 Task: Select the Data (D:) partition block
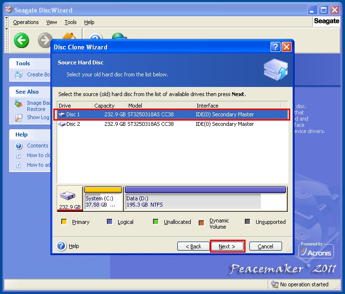click(x=206, y=199)
